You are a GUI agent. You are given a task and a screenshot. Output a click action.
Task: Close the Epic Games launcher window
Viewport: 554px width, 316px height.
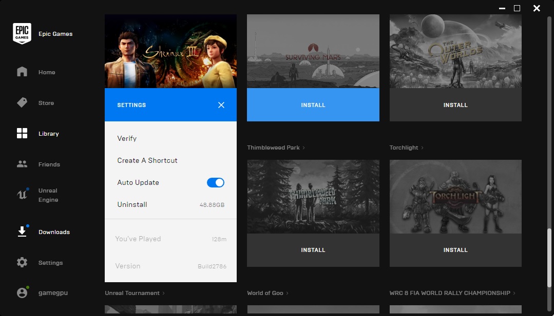537,8
